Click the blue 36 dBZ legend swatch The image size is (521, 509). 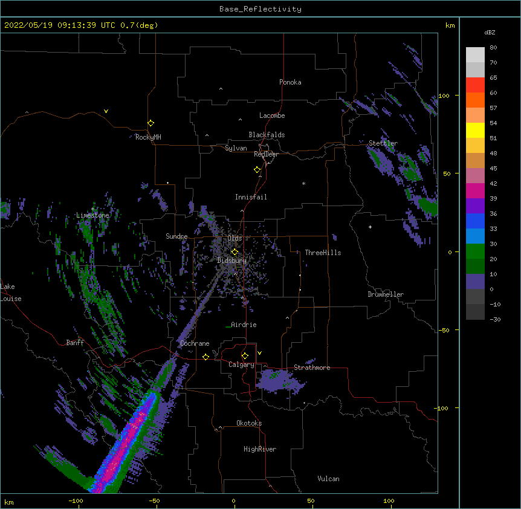[475, 221]
